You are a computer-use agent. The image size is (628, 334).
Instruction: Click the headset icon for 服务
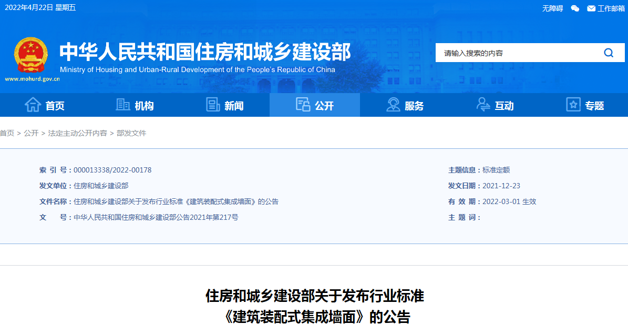(x=393, y=105)
